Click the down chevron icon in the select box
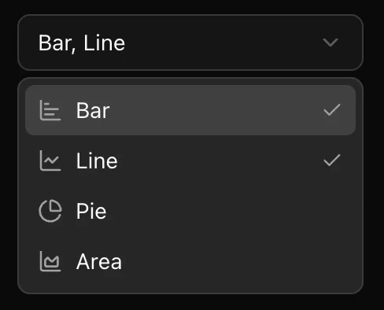This screenshot has height=310, width=384. [330, 42]
